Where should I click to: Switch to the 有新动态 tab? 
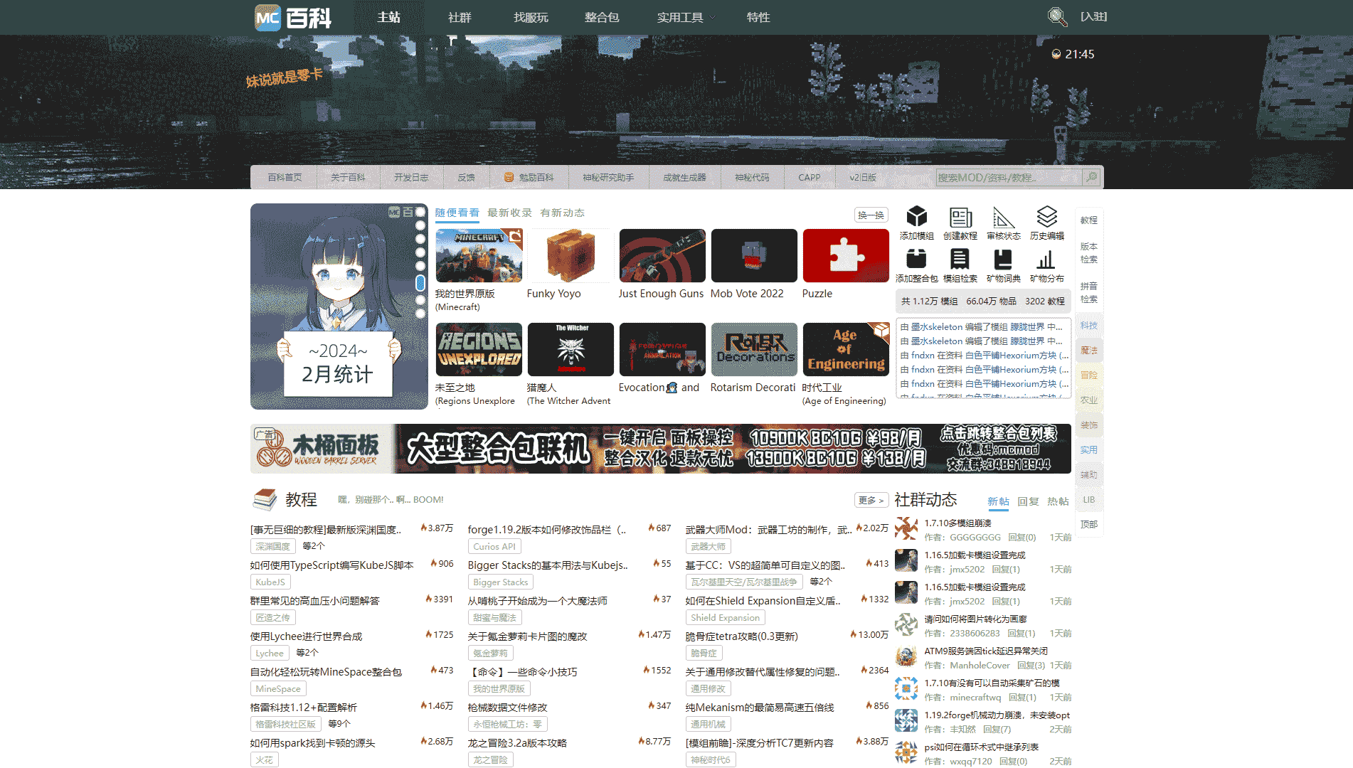pyautogui.click(x=562, y=213)
